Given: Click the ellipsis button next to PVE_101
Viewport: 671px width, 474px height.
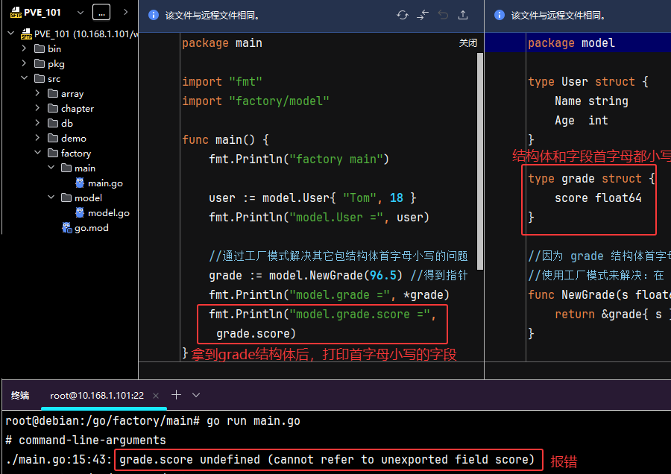Looking at the screenshot, I should pyautogui.click(x=102, y=13).
